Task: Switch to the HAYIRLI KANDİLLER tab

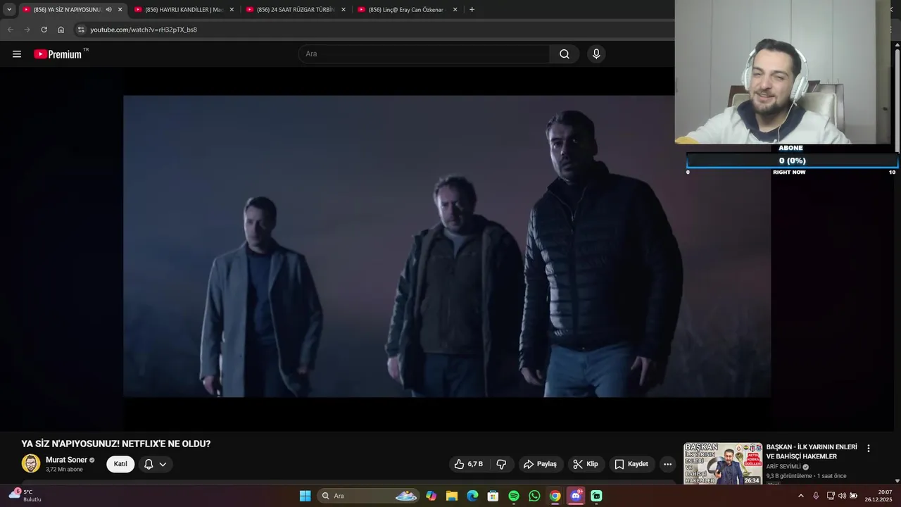Action: pyautogui.click(x=184, y=10)
